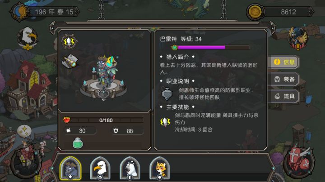Click the griffin crest icon at right
The image size is (325, 182).
click(298, 39)
